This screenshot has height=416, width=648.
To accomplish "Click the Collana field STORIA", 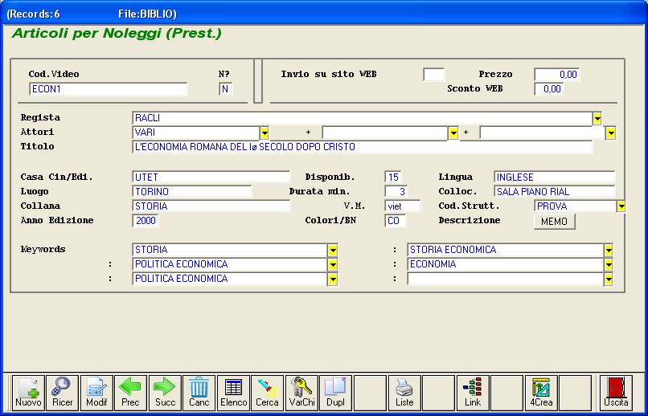I will pos(211,206).
